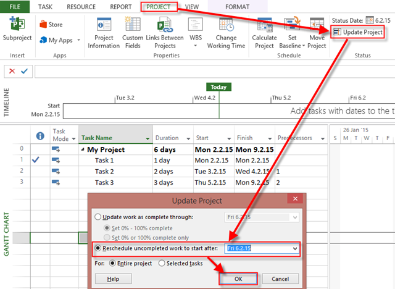Screen dimensions: 395x289
Task: Open the reschedule date combo box
Action: point(294,248)
